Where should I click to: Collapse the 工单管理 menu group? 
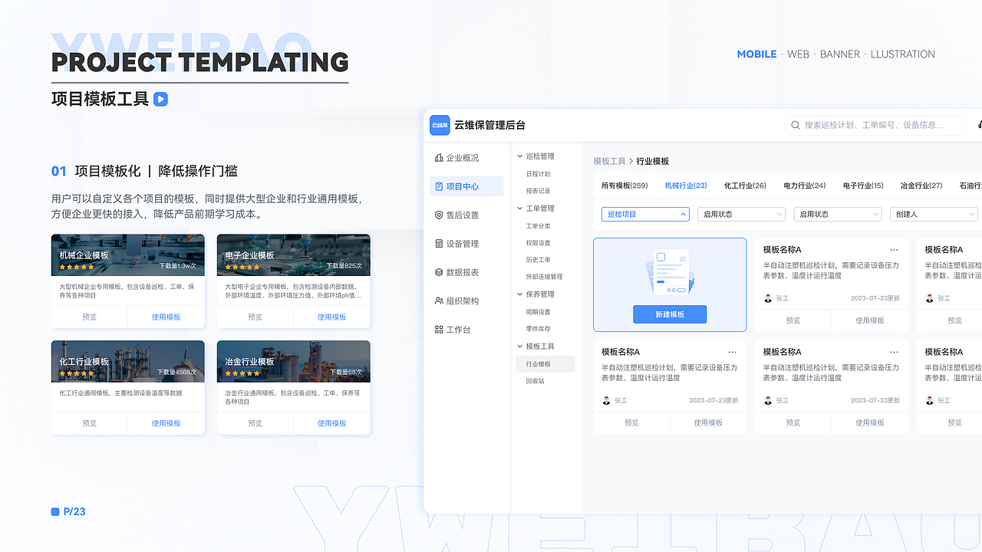tap(520, 209)
